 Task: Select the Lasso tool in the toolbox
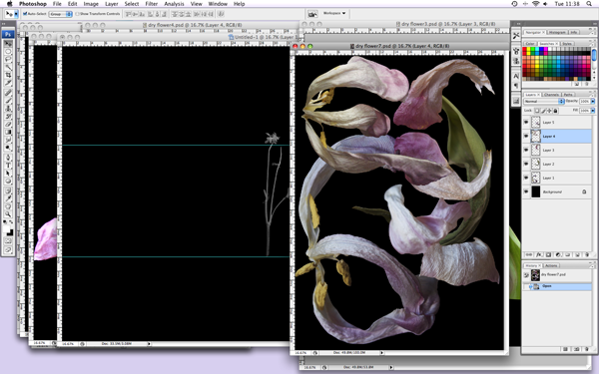click(8, 59)
